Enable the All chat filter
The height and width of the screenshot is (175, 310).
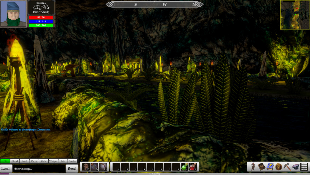(5, 161)
